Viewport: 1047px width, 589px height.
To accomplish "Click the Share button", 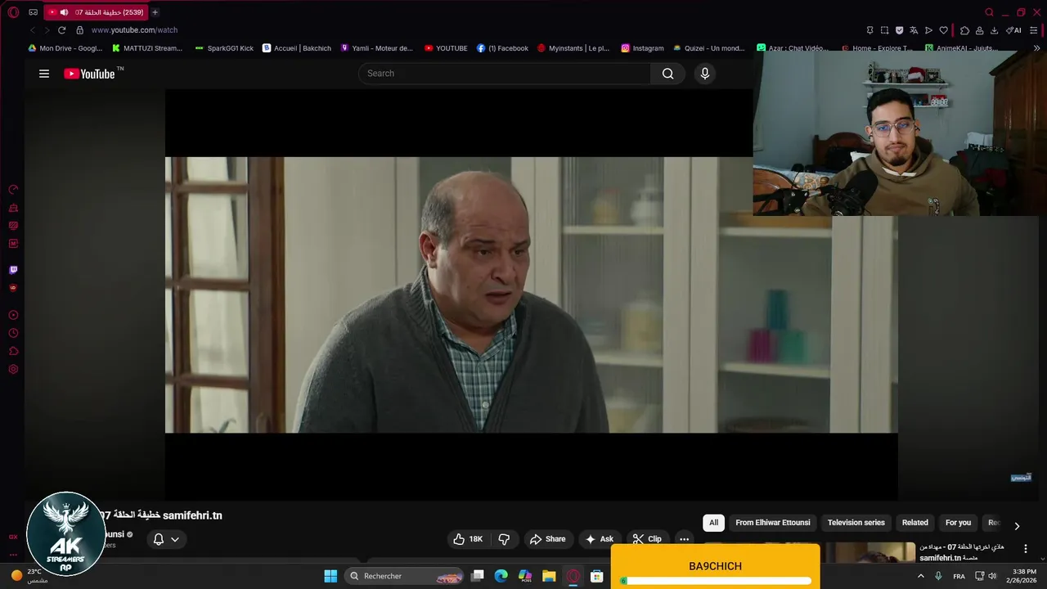I will click(547, 539).
